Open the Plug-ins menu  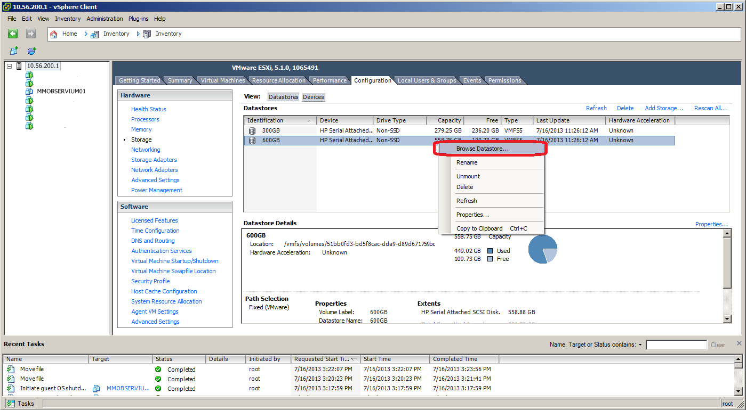138,19
